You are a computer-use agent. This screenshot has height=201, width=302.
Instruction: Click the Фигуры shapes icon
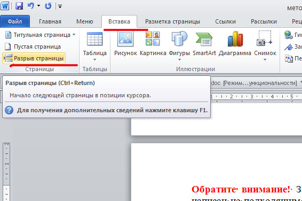pos(179,38)
